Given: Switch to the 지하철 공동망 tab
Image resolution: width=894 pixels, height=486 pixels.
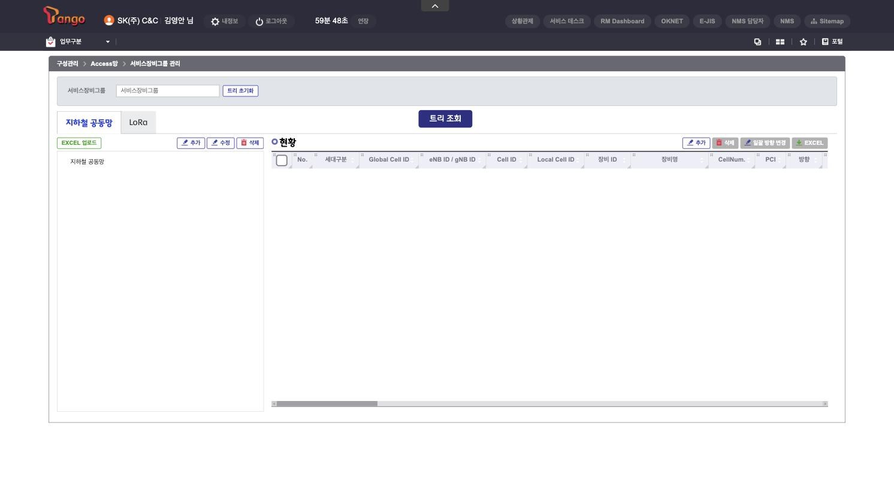Looking at the screenshot, I should [x=89, y=123].
